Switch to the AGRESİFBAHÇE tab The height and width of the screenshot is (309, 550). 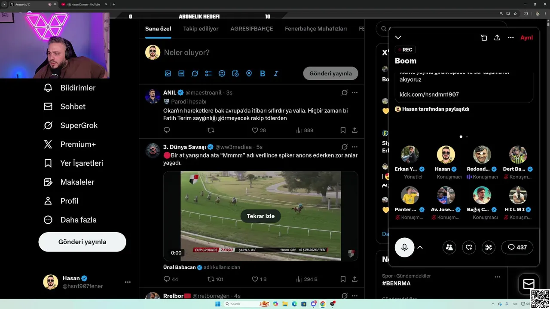tap(252, 29)
